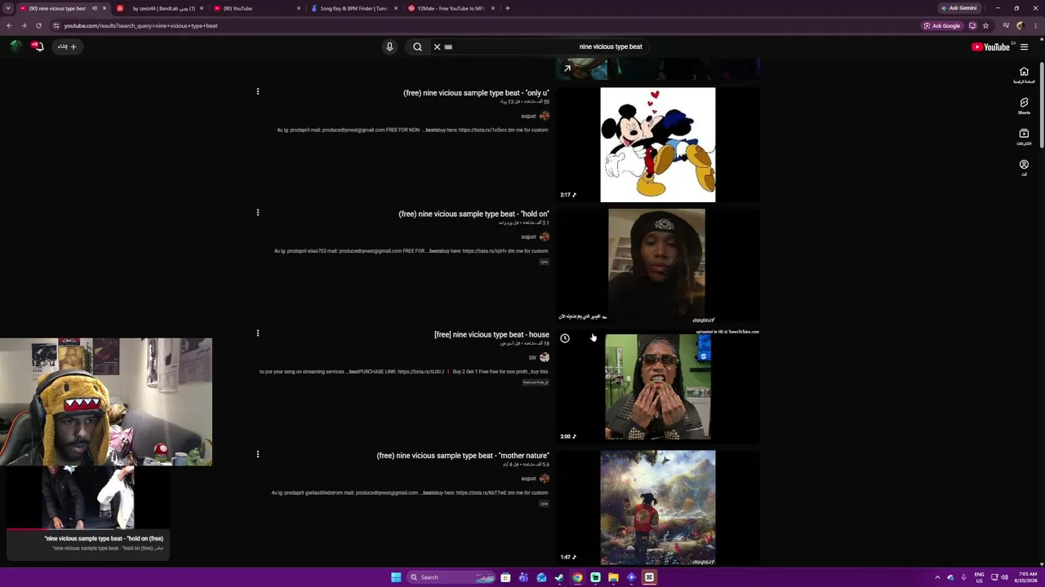This screenshot has width=1045, height=587.
Task: Open title '(free) nine vicious sample type beat - "mother nature"'
Action: click(x=463, y=456)
